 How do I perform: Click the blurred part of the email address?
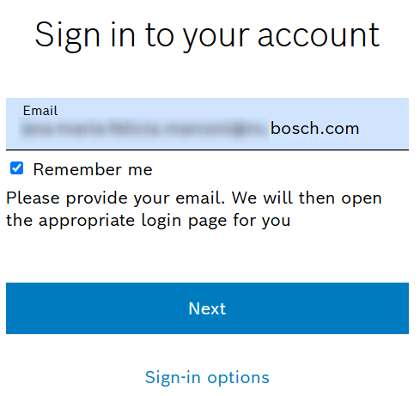pyautogui.click(x=143, y=130)
